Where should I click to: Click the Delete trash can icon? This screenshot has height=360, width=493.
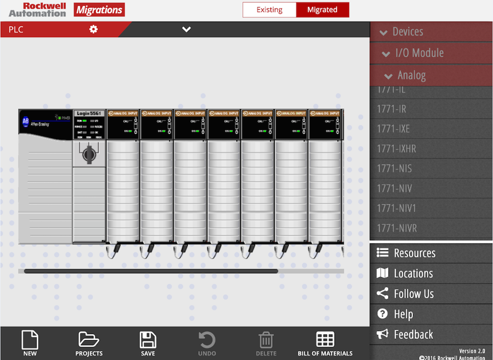click(x=266, y=340)
